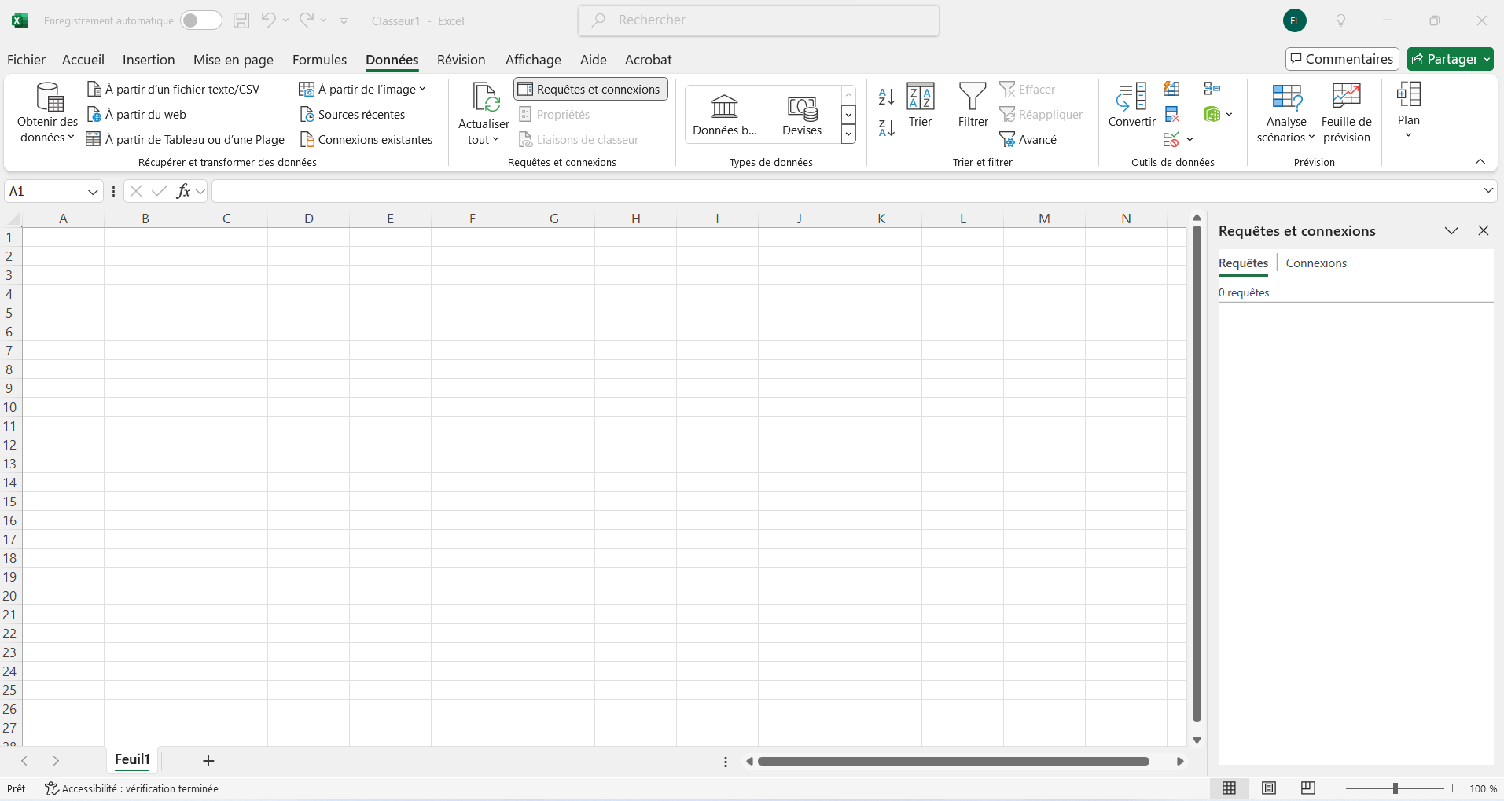
Task: Select the Données boursières data type
Action: tap(724, 115)
